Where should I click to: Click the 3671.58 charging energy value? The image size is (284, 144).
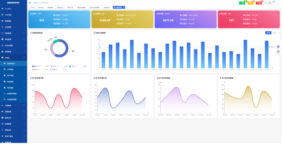click(x=168, y=20)
